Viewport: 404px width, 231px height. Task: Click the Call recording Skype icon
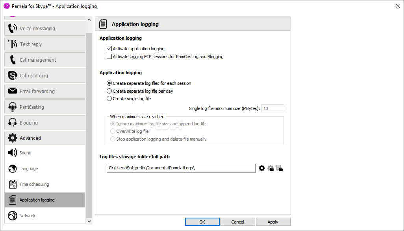click(12, 75)
